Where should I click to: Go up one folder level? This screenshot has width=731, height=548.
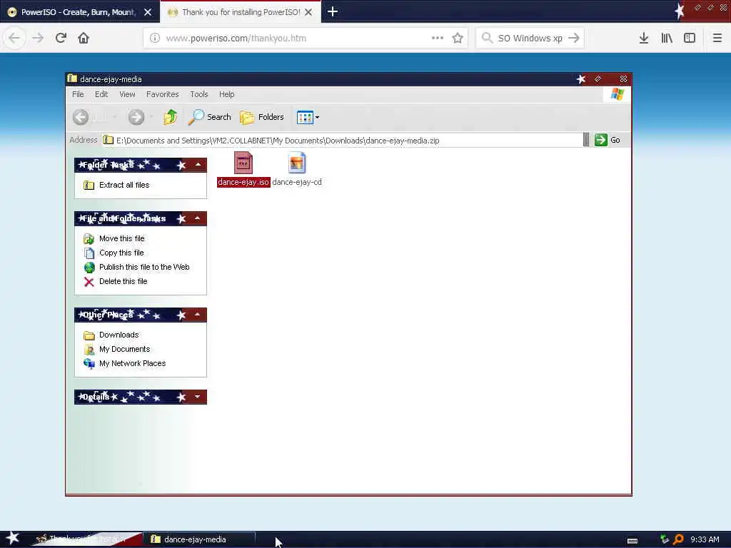170,117
